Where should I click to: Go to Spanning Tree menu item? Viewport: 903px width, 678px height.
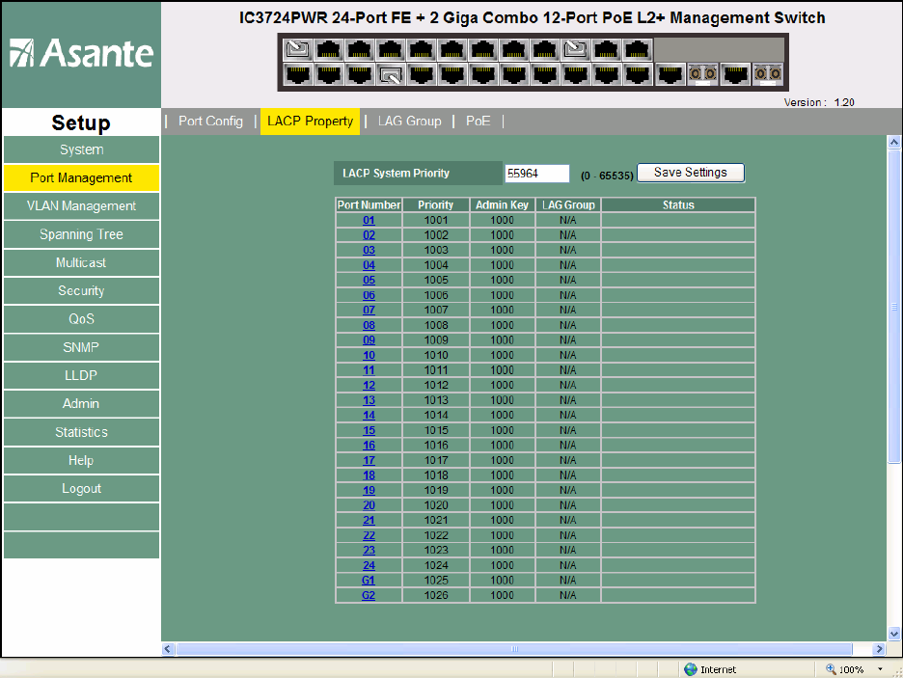[81, 234]
